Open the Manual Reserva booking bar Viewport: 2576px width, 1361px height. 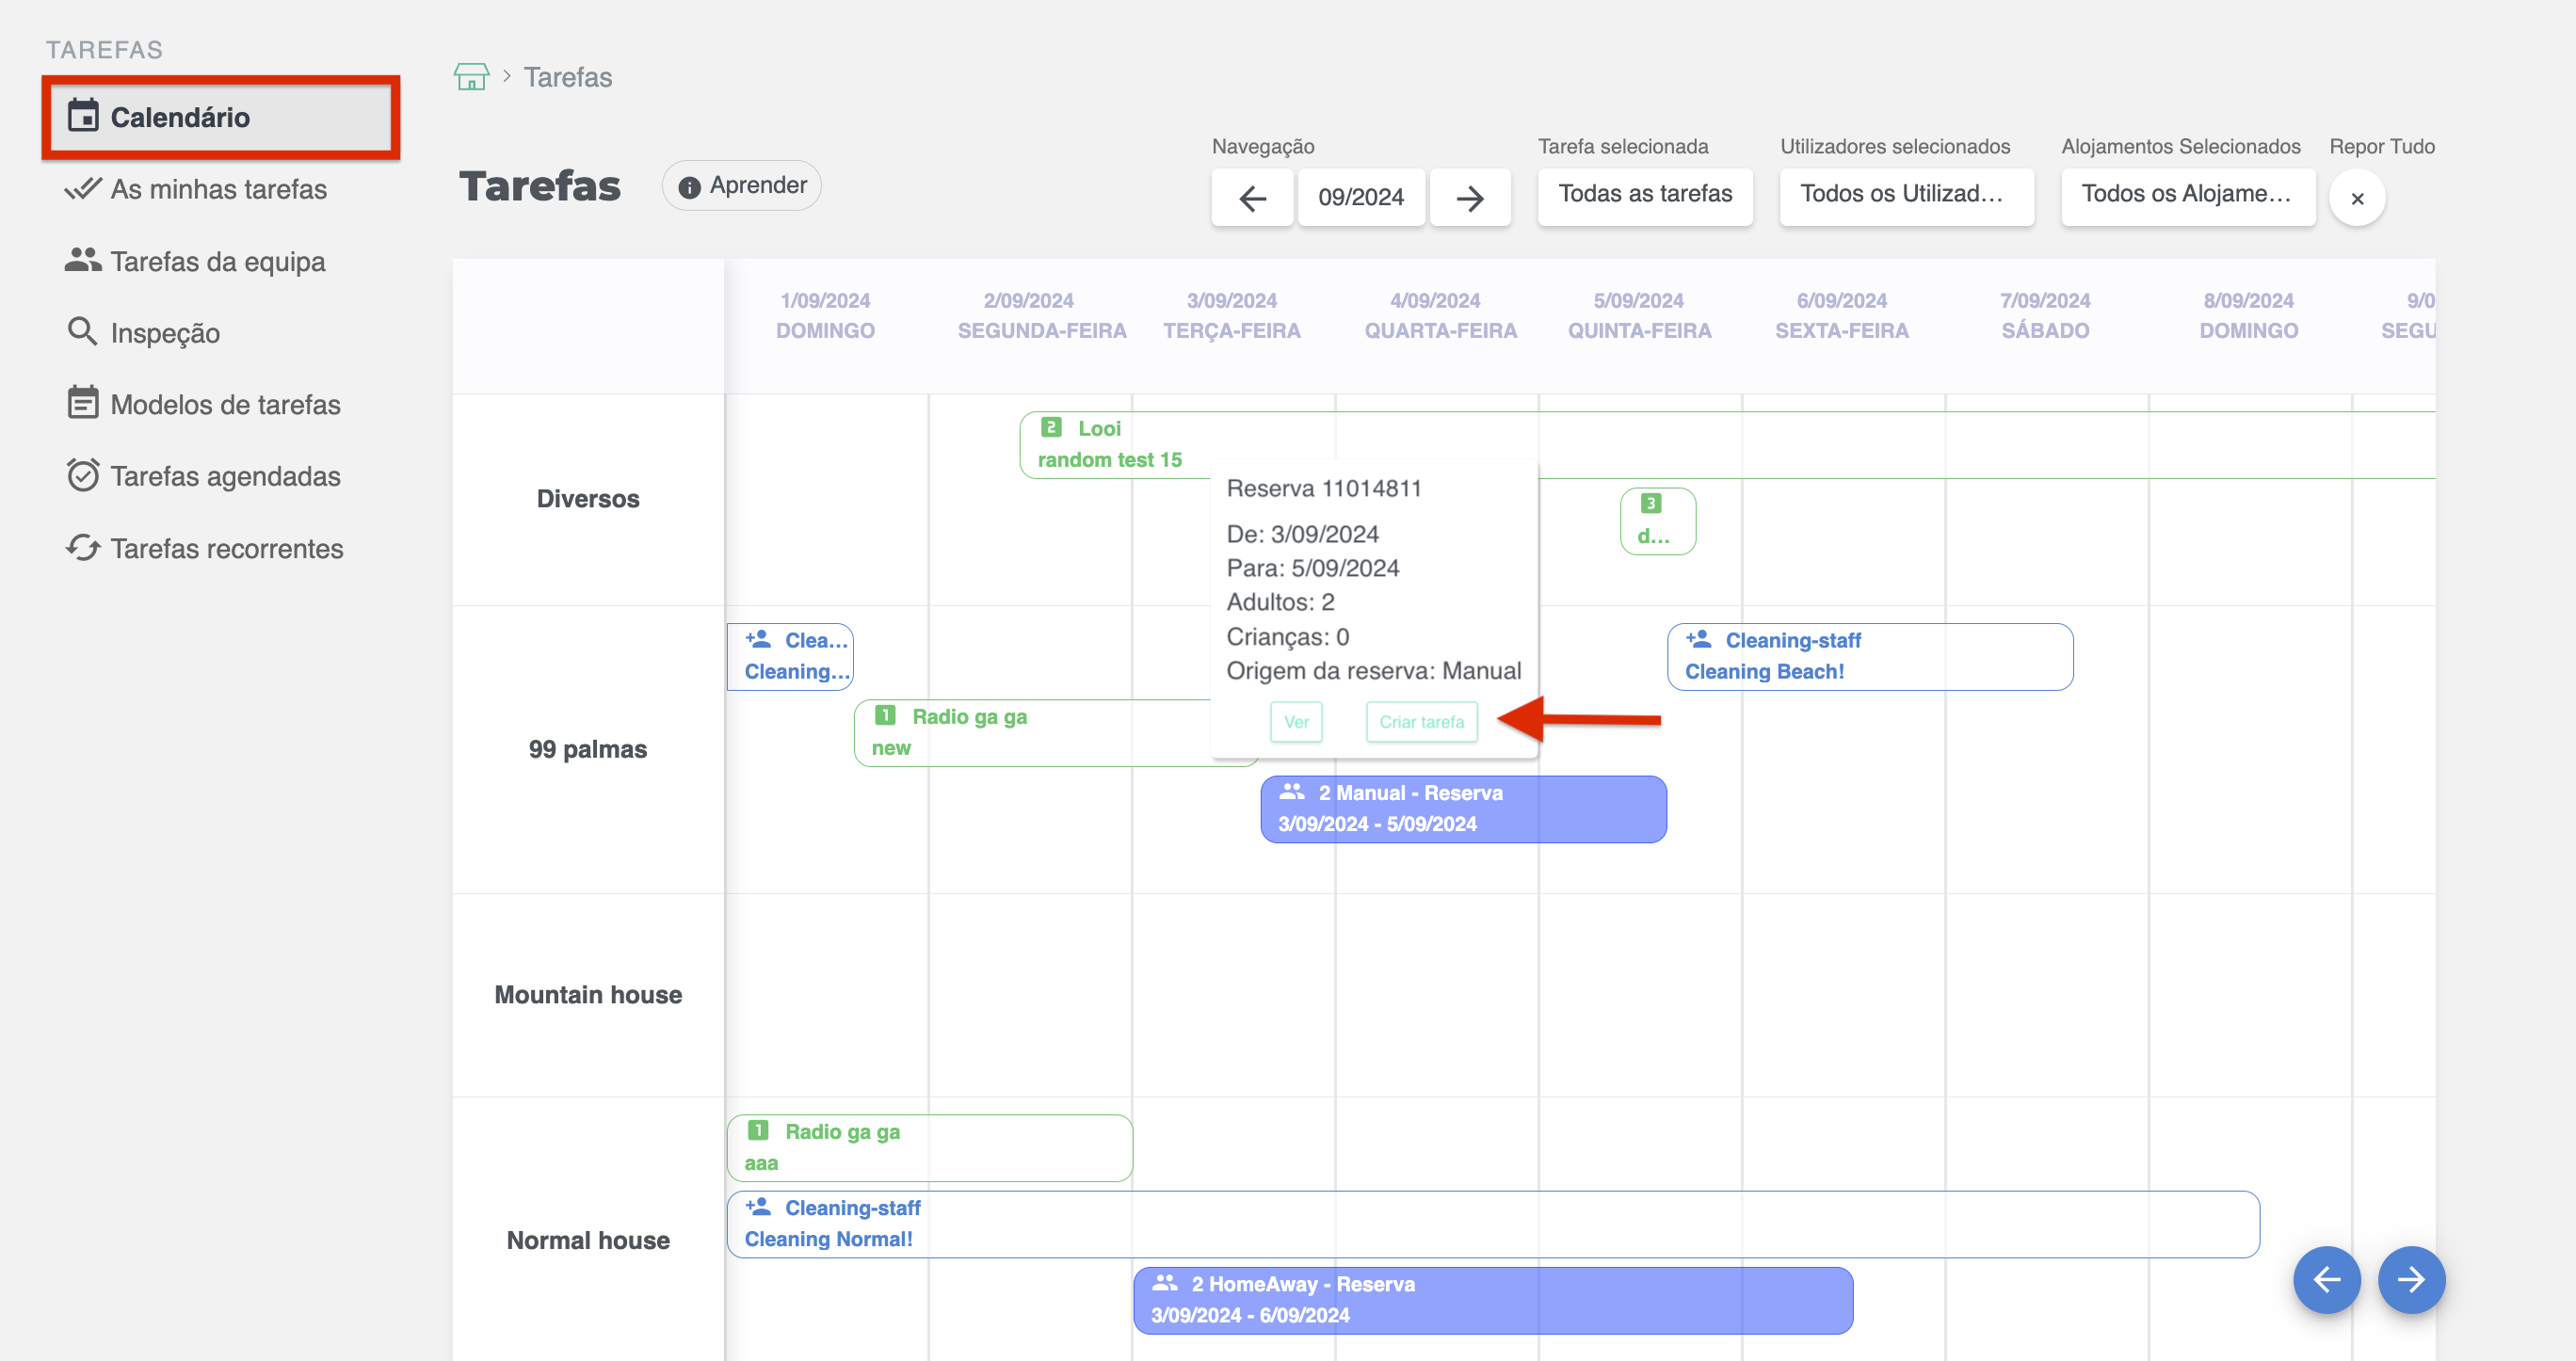click(x=1462, y=809)
